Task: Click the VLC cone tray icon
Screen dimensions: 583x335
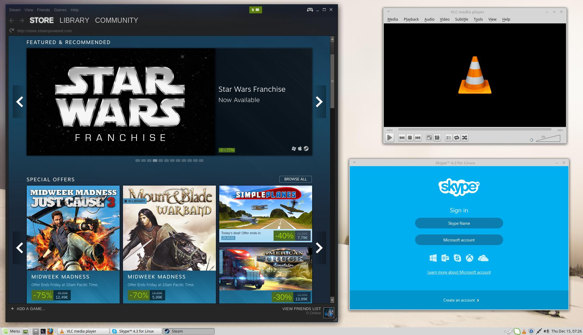Action: tap(524, 331)
